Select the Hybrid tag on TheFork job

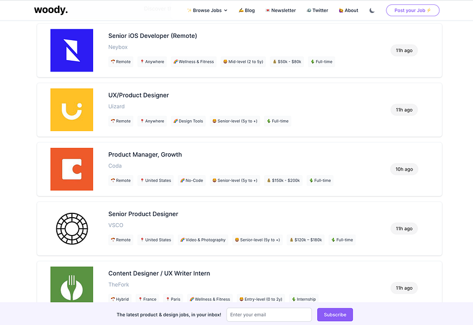pyautogui.click(x=120, y=299)
